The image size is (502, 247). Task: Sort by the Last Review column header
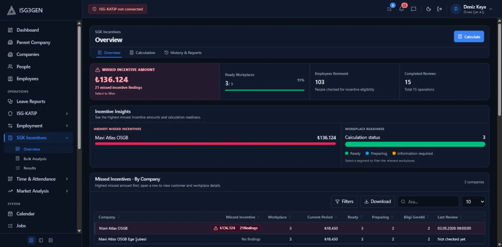(x=450, y=217)
